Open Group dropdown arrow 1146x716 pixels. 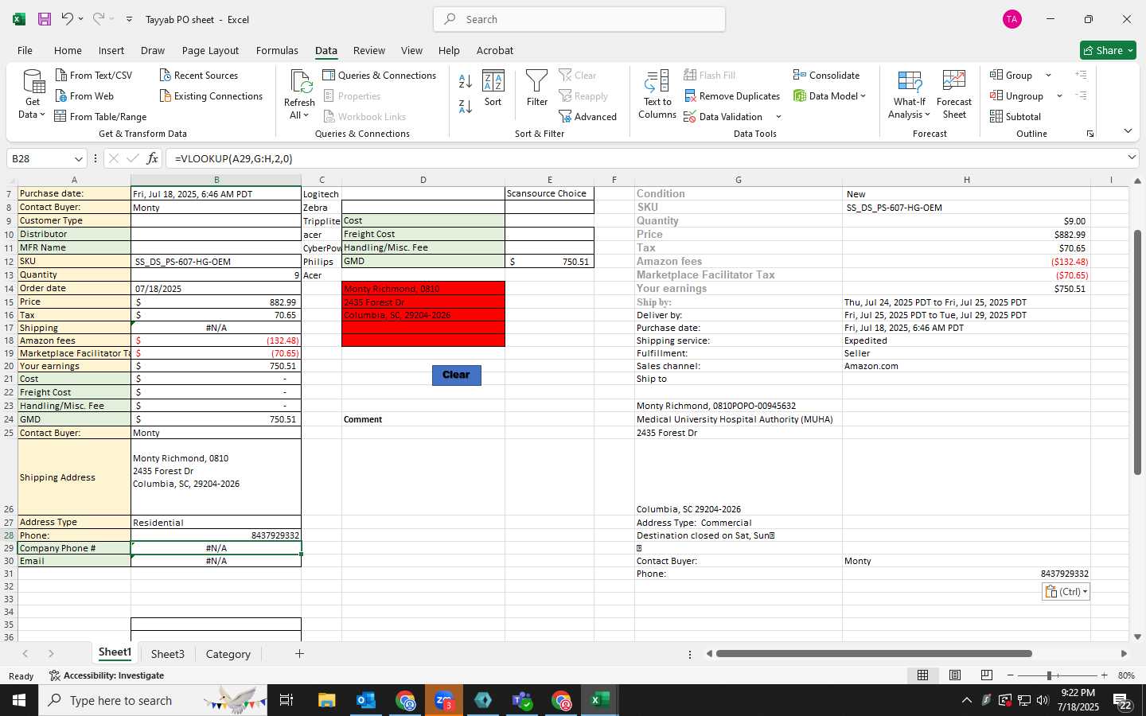click(1048, 76)
